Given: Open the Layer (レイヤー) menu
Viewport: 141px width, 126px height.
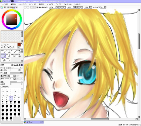Looking at the screenshot, I should click(33, 4).
